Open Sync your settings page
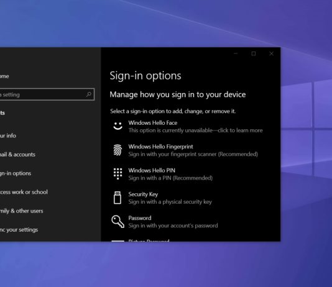Screen dimensions: 332x287 pos(19,230)
